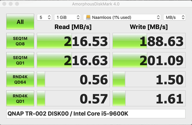Run the RND4K QD1 benchmark
Viewport: 192px width, 125px height.
pos(20,99)
